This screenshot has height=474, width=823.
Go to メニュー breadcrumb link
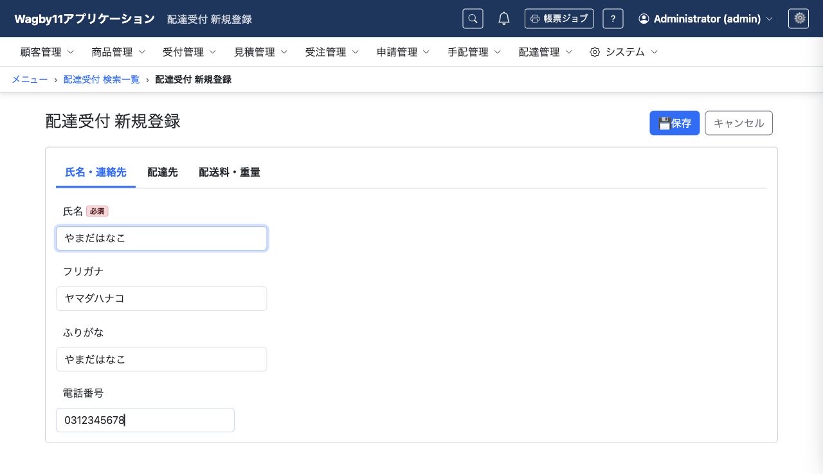(x=30, y=80)
